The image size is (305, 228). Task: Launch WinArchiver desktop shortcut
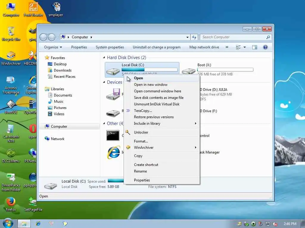pos(11,58)
